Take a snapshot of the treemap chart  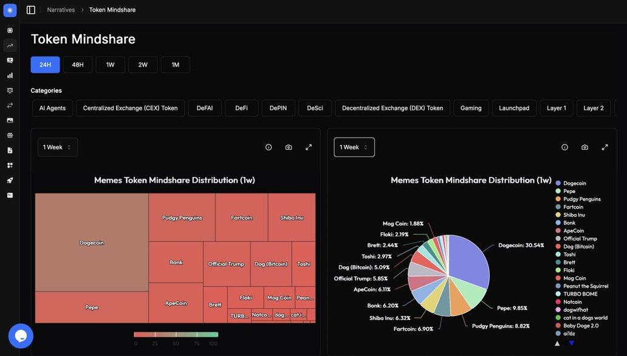click(x=289, y=147)
